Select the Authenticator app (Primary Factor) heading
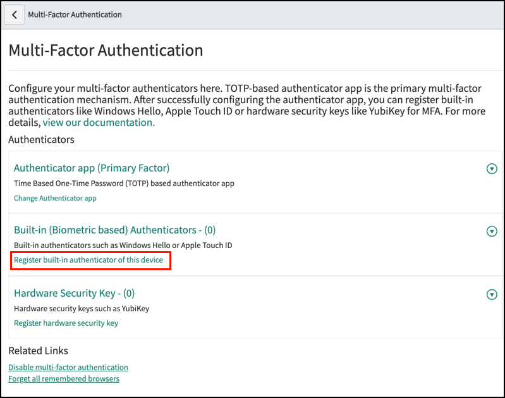Viewport: 505px width, 398px height. point(92,168)
